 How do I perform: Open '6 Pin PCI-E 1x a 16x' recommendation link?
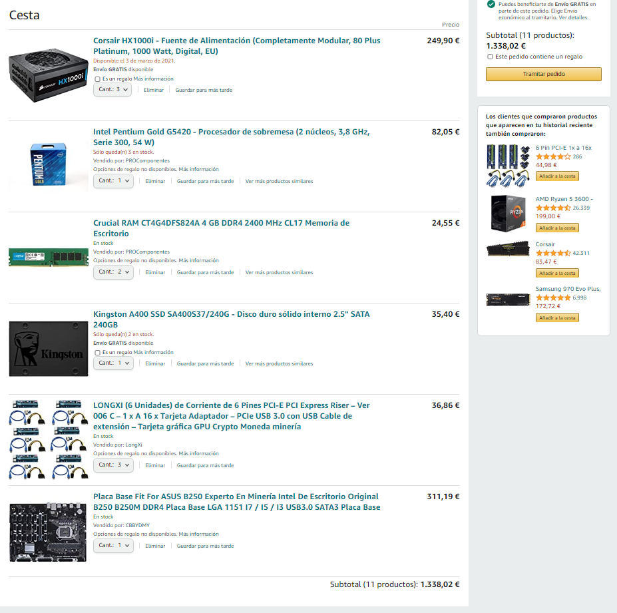pyautogui.click(x=564, y=148)
